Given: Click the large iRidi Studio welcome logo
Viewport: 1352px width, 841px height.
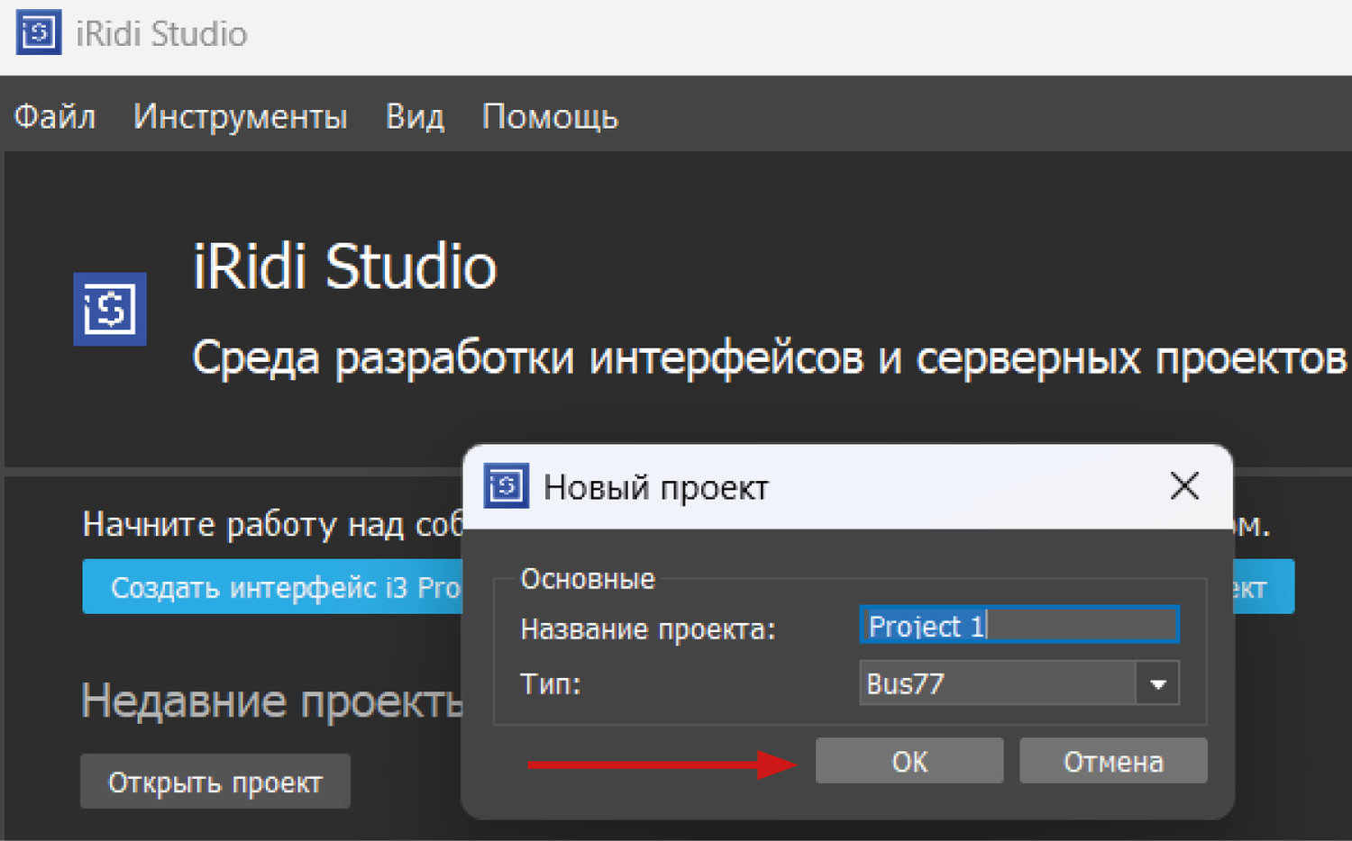Looking at the screenshot, I should tap(109, 309).
